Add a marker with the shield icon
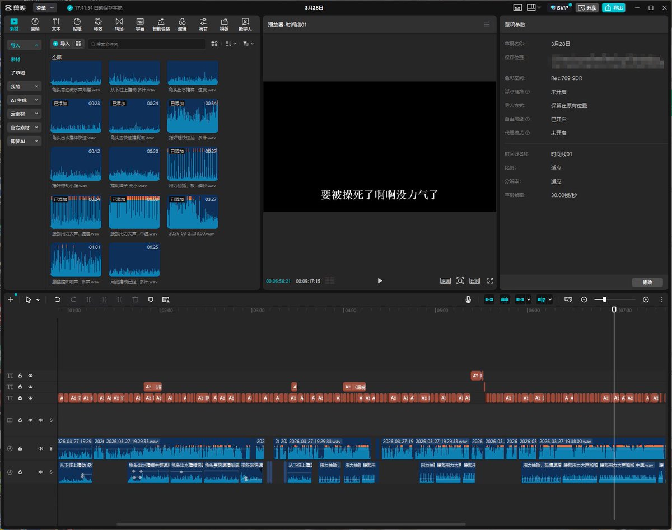This screenshot has width=672, height=530. coord(151,299)
